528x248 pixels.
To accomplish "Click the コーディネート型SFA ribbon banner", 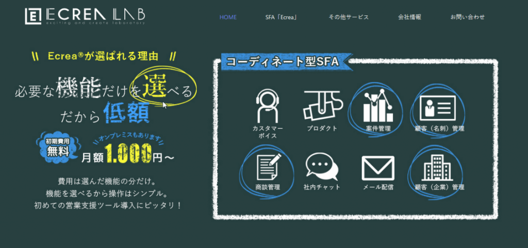I will (x=287, y=62).
